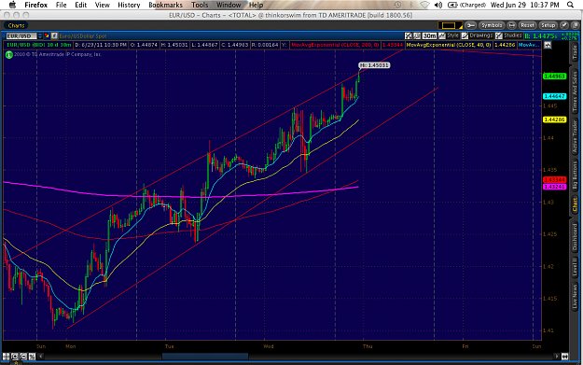Open the yellow layout grid selector
The height and width of the screenshot is (365, 583).
[450, 25]
